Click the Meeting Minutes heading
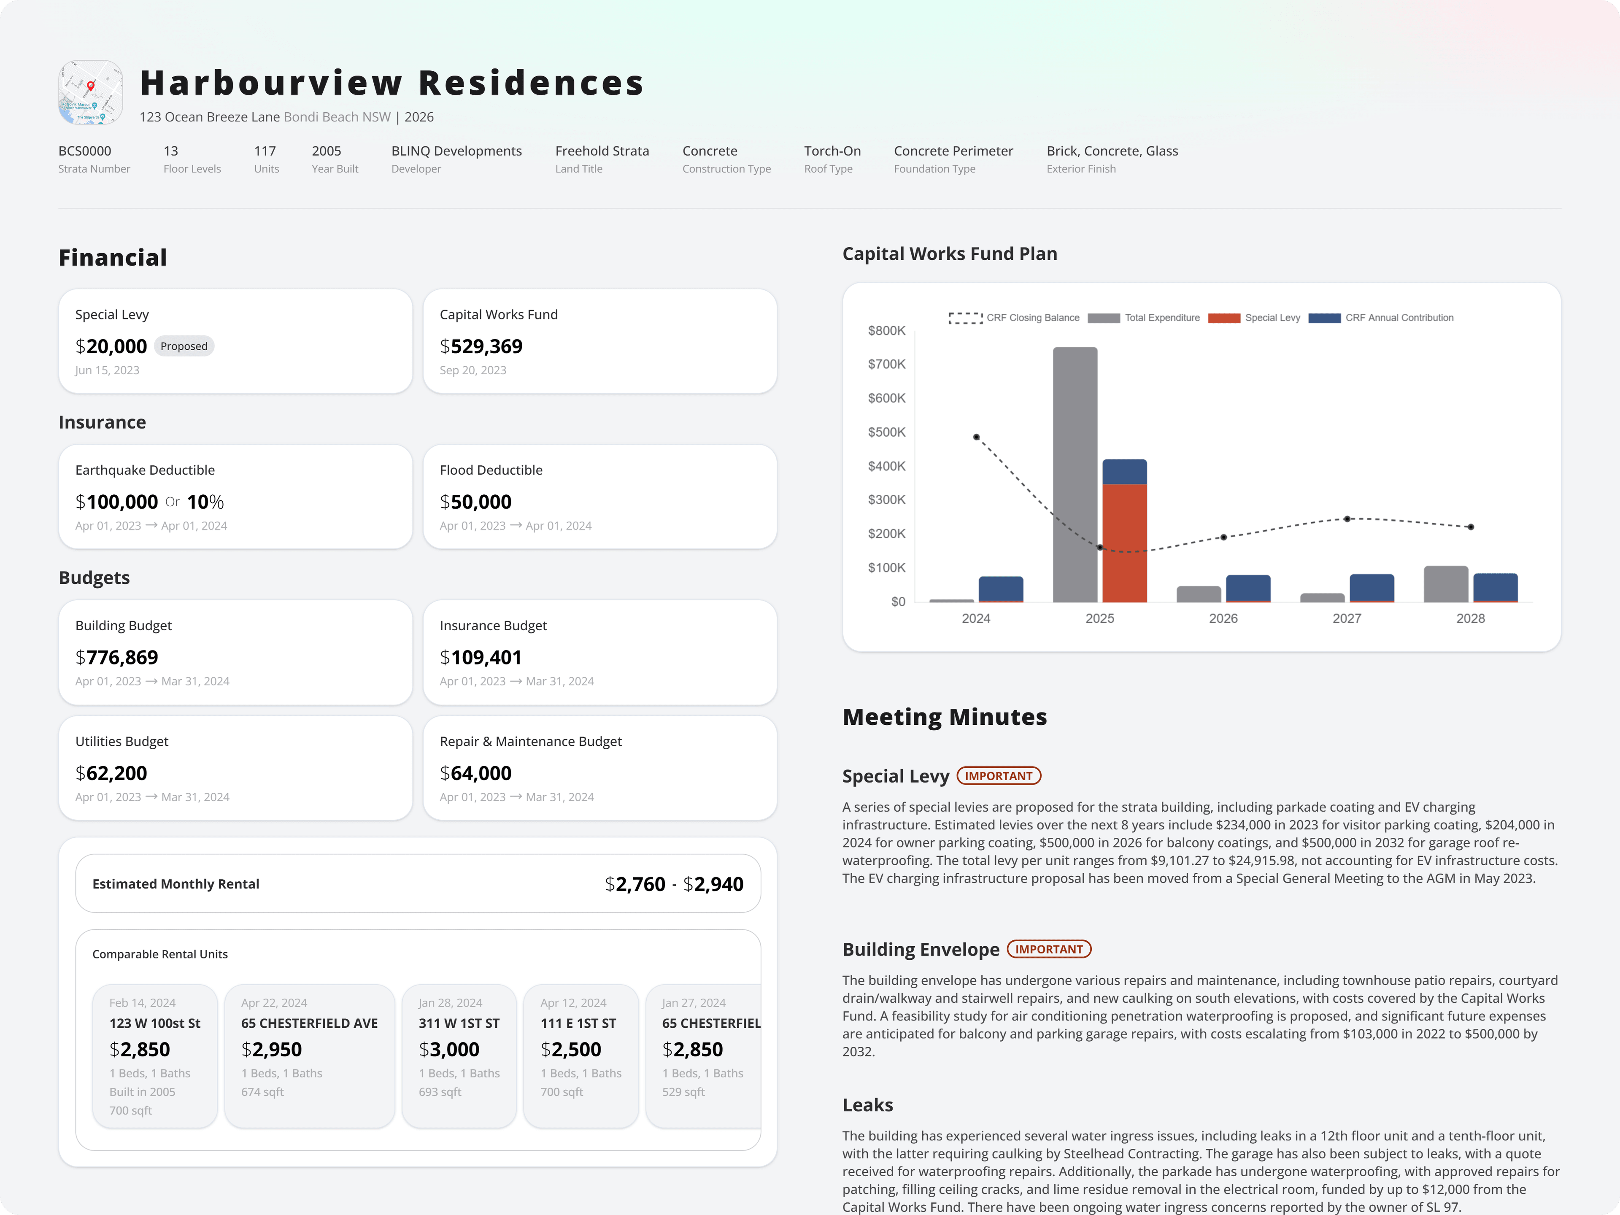 point(945,716)
